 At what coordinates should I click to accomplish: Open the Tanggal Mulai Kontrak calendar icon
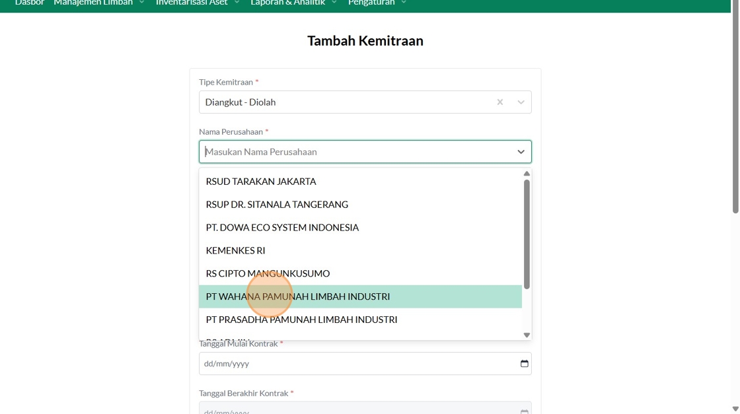[525, 364]
